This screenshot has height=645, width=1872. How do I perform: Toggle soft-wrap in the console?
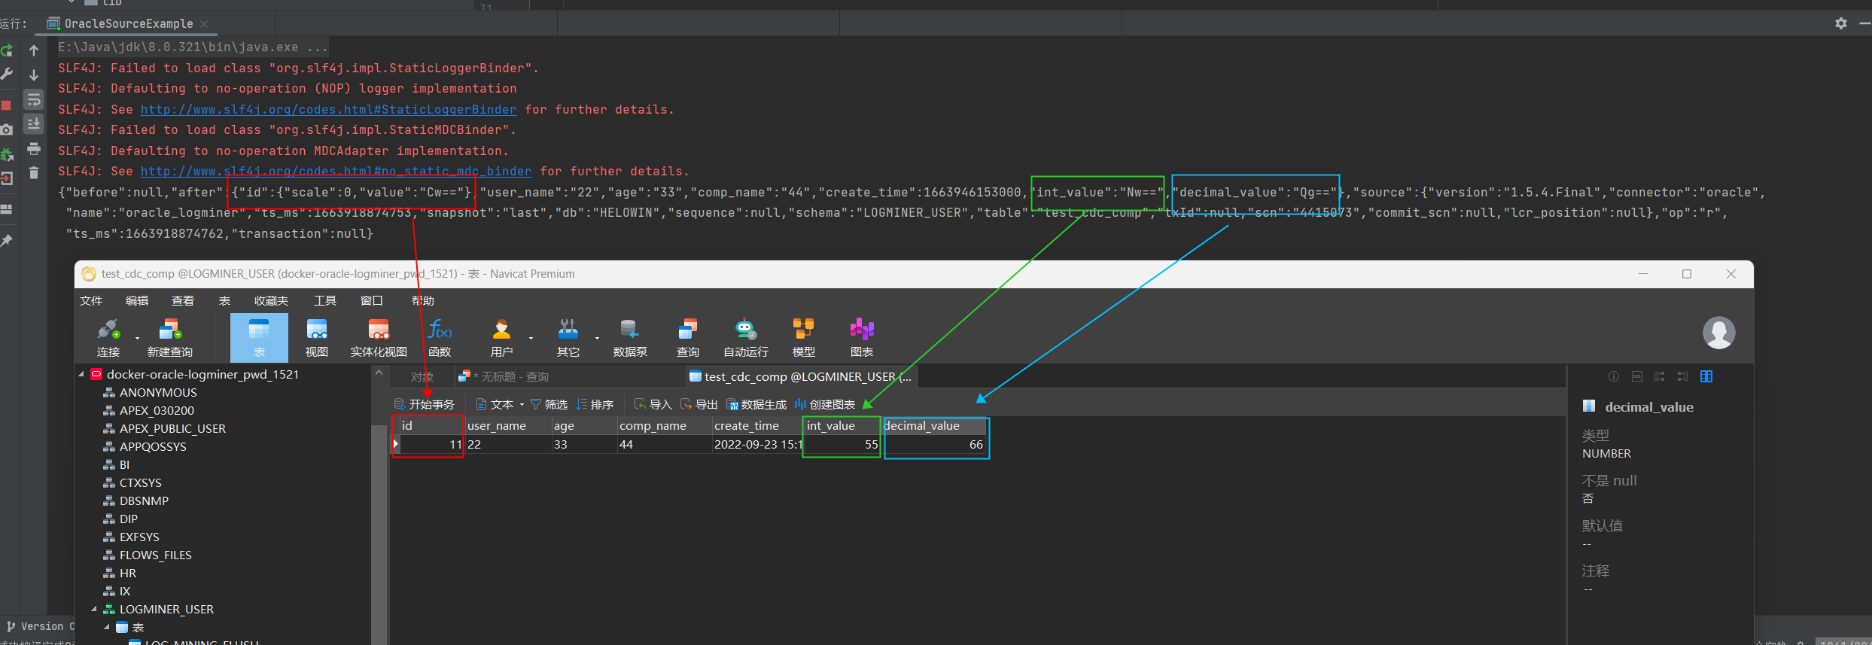(34, 99)
